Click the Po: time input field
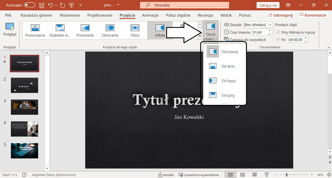This screenshot has height=178, width=332. point(296,40)
